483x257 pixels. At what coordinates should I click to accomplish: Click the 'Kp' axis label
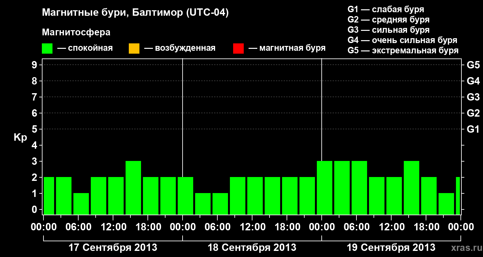click(20, 137)
